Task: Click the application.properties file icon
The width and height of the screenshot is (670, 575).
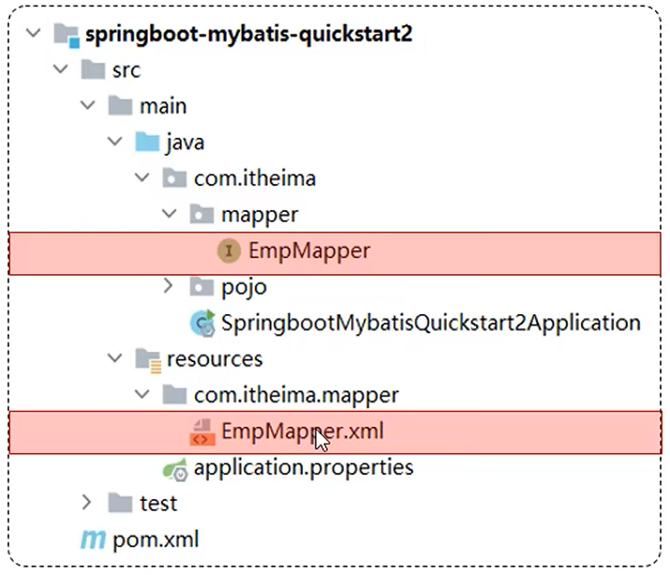Action: (x=175, y=467)
